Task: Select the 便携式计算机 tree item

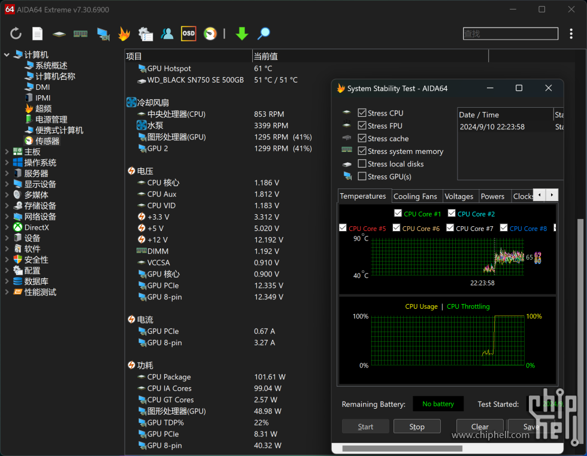Action: click(x=55, y=130)
